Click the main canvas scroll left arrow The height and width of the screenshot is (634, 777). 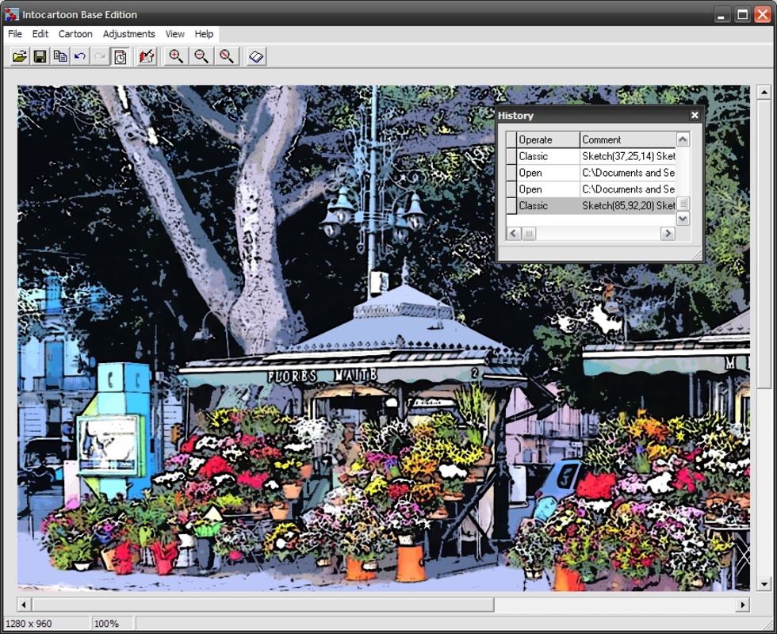coord(24,605)
